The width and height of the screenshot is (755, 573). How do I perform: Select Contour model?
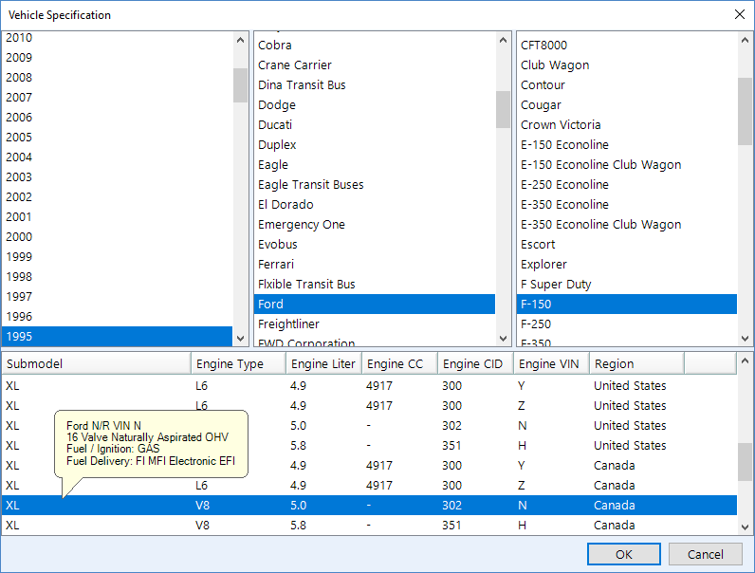(627, 85)
